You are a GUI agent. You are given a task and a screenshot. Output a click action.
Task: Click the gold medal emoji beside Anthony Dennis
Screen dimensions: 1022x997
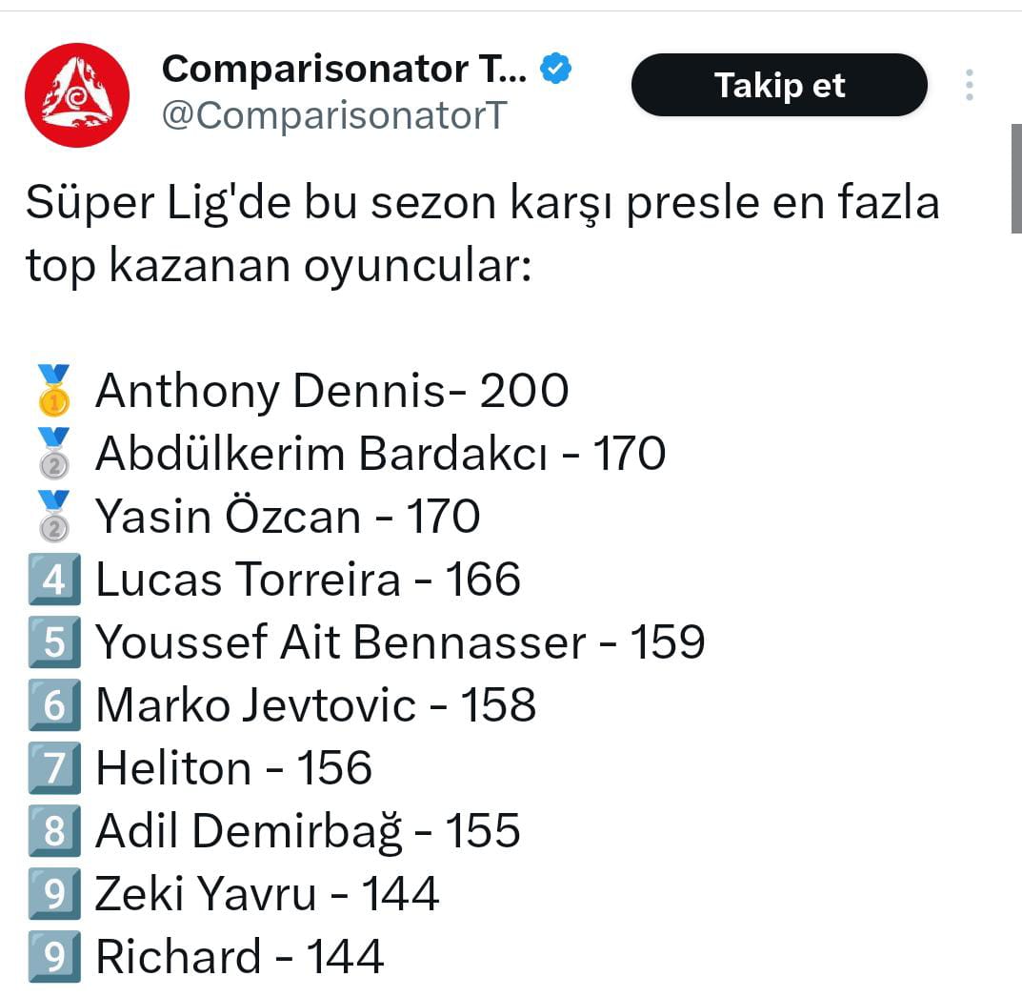[54, 390]
